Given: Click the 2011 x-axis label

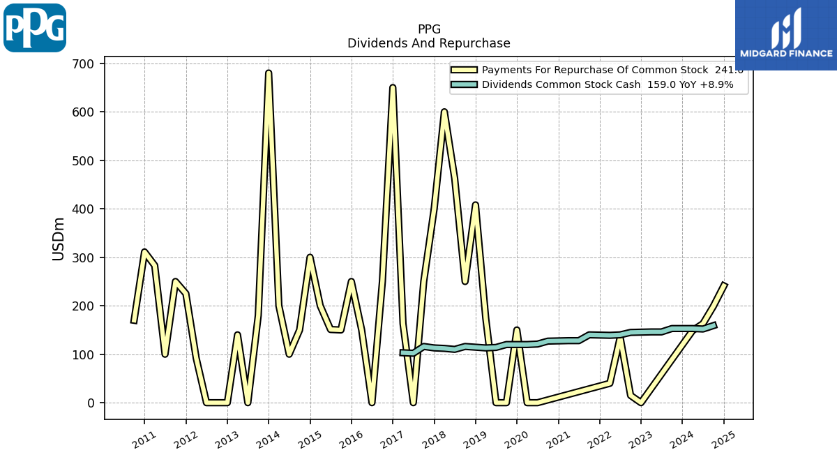Looking at the screenshot, I should click(x=144, y=440).
